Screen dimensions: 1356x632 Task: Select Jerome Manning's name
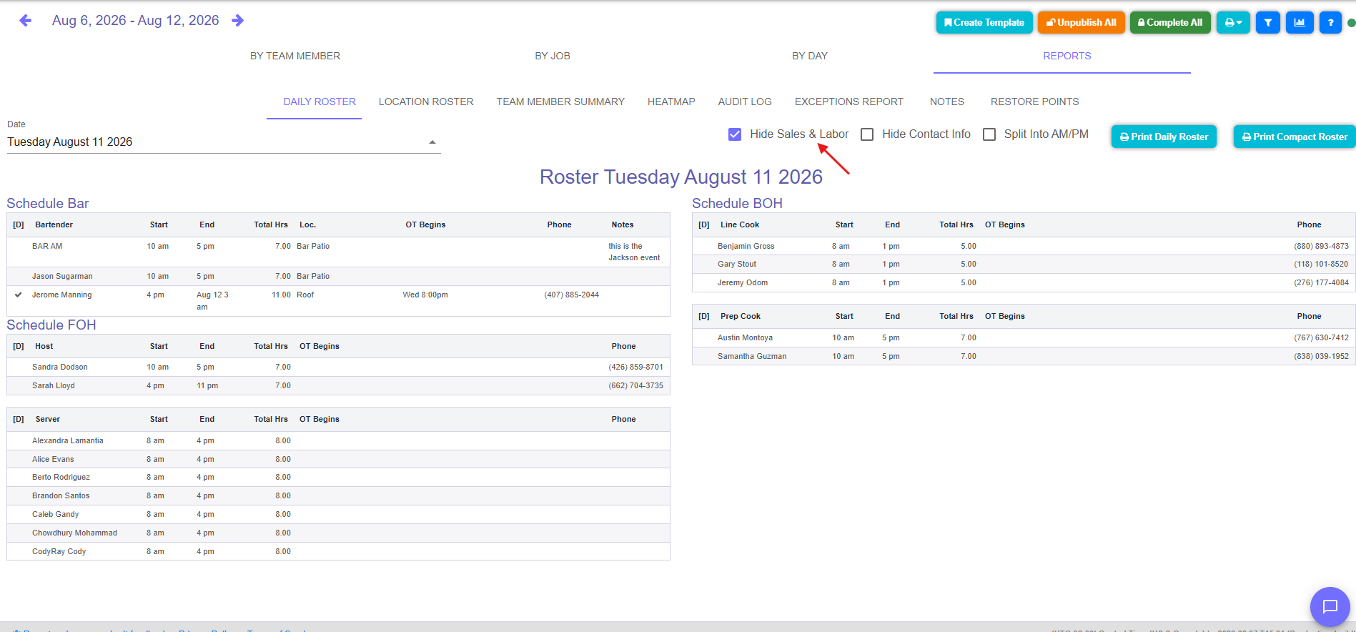[x=62, y=295]
